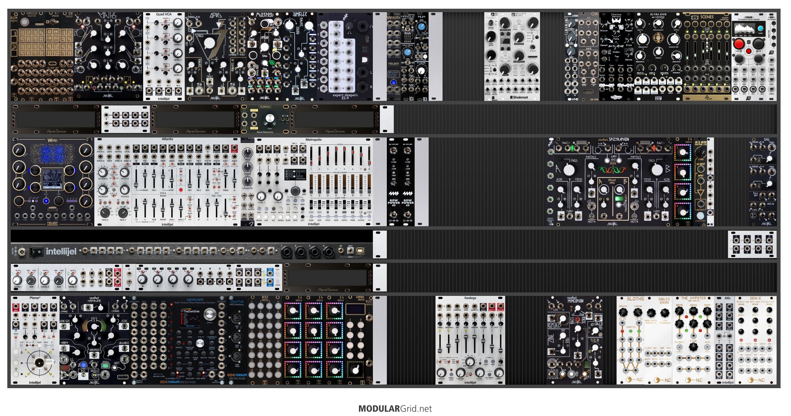Select the Expert Sleepers ES-9 module
Screen dimensions: 791x416
[x=345, y=57]
